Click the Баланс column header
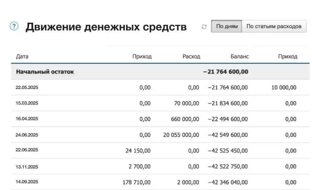Screen dimensions: 320x190 tap(240, 56)
